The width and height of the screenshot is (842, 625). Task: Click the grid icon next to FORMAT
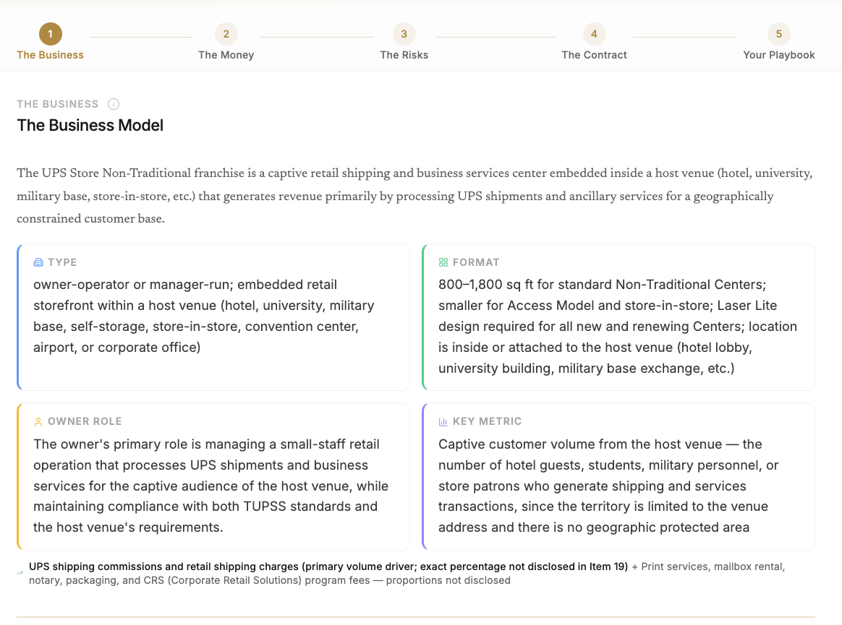coord(443,262)
